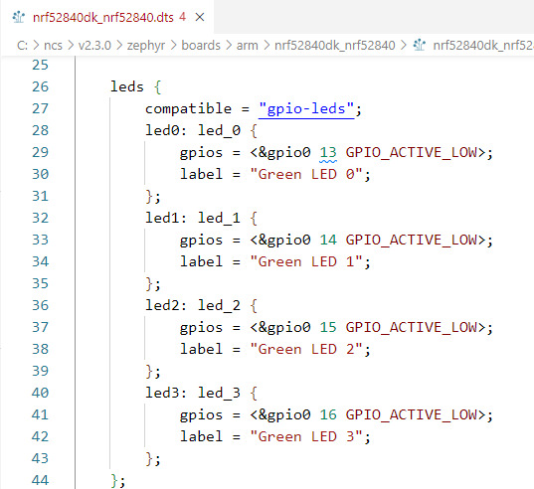This screenshot has width=534, height=489.
Task: Open the "gpio-leds" compatible link
Action: point(306,109)
